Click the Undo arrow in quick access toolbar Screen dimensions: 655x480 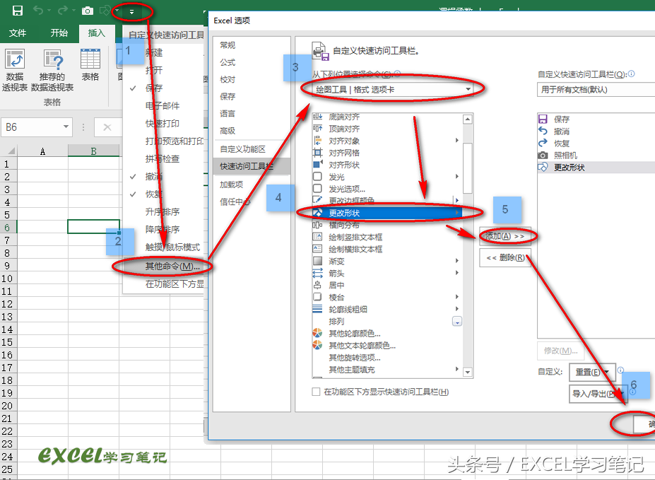[38, 11]
